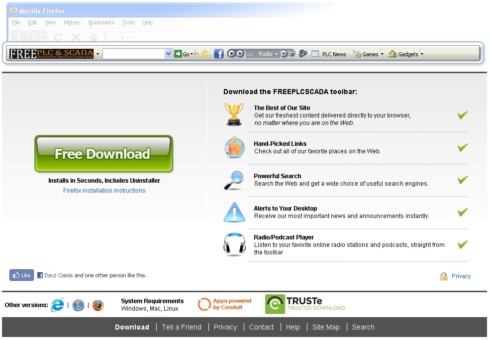Click the Facebook icon in toolbar
The width and height of the screenshot is (490, 340).
point(219,54)
